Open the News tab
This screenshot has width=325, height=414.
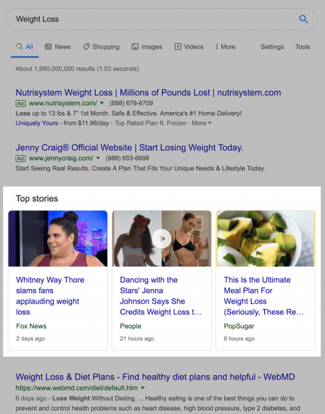pyautogui.click(x=58, y=47)
